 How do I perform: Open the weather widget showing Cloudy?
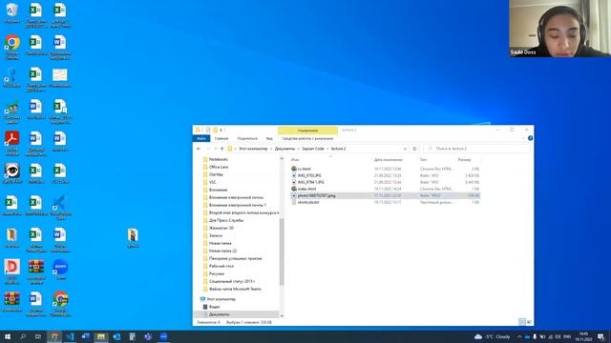click(x=493, y=336)
